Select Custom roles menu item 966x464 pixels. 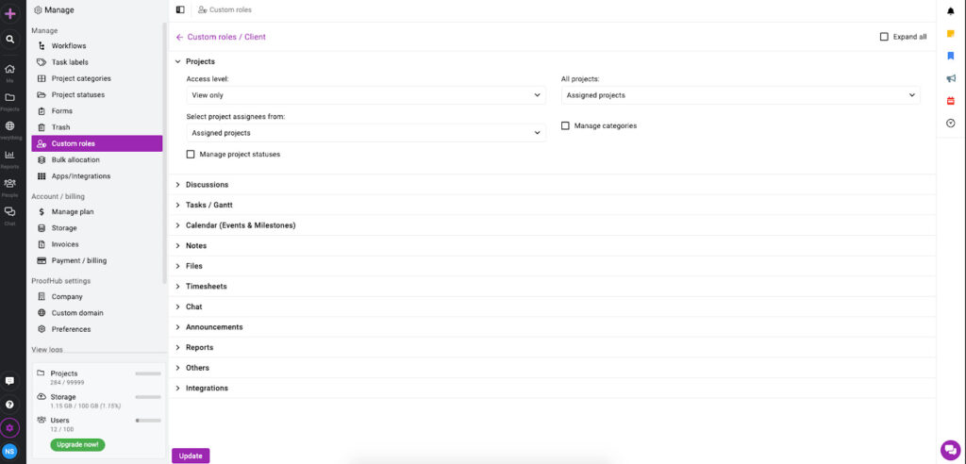pos(97,143)
